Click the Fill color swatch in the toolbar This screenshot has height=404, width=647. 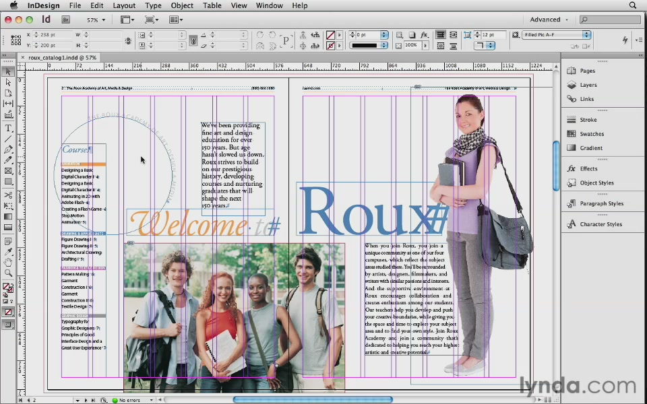6,286
